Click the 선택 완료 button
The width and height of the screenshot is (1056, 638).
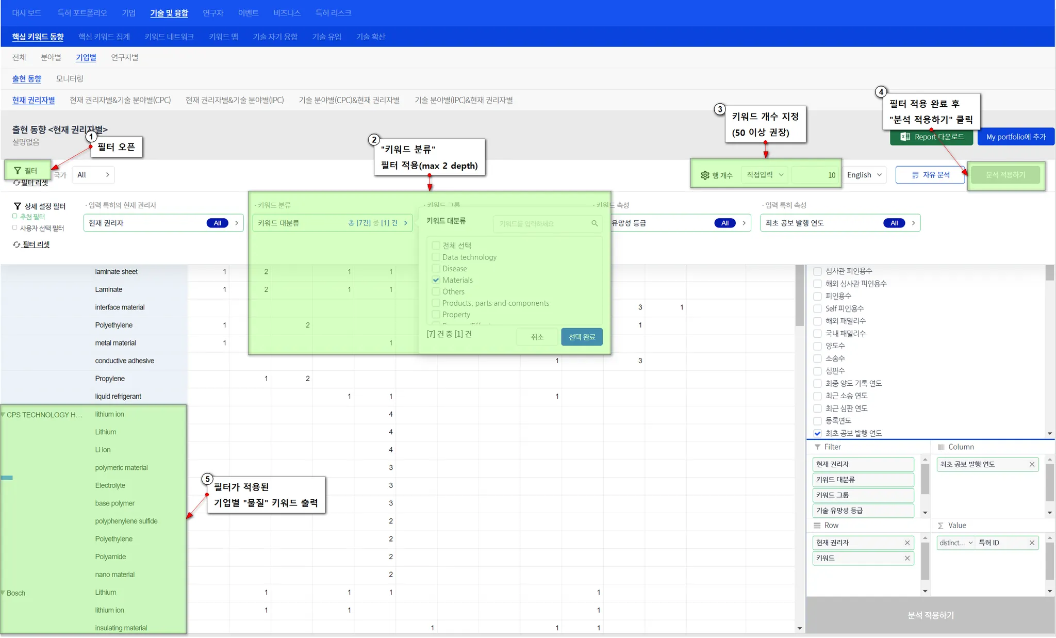point(582,337)
